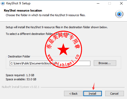127x99 pixels.
Task: Start installation with the Install button
Action: pyautogui.click(x=92, y=94)
